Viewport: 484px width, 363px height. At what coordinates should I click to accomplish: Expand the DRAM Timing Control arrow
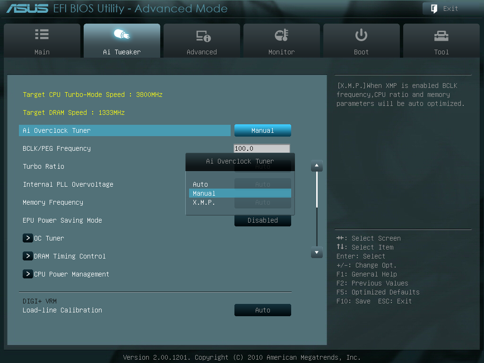click(28, 256)
